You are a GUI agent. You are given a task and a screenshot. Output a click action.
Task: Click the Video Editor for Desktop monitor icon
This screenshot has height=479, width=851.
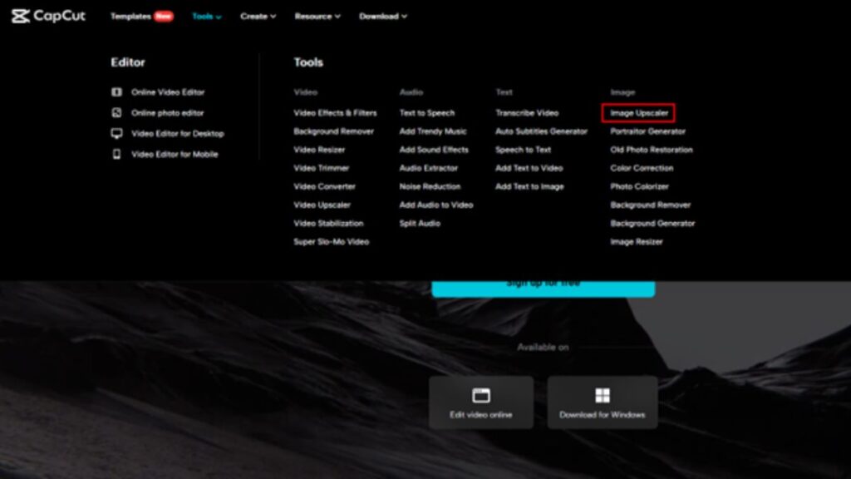[116, 134]
